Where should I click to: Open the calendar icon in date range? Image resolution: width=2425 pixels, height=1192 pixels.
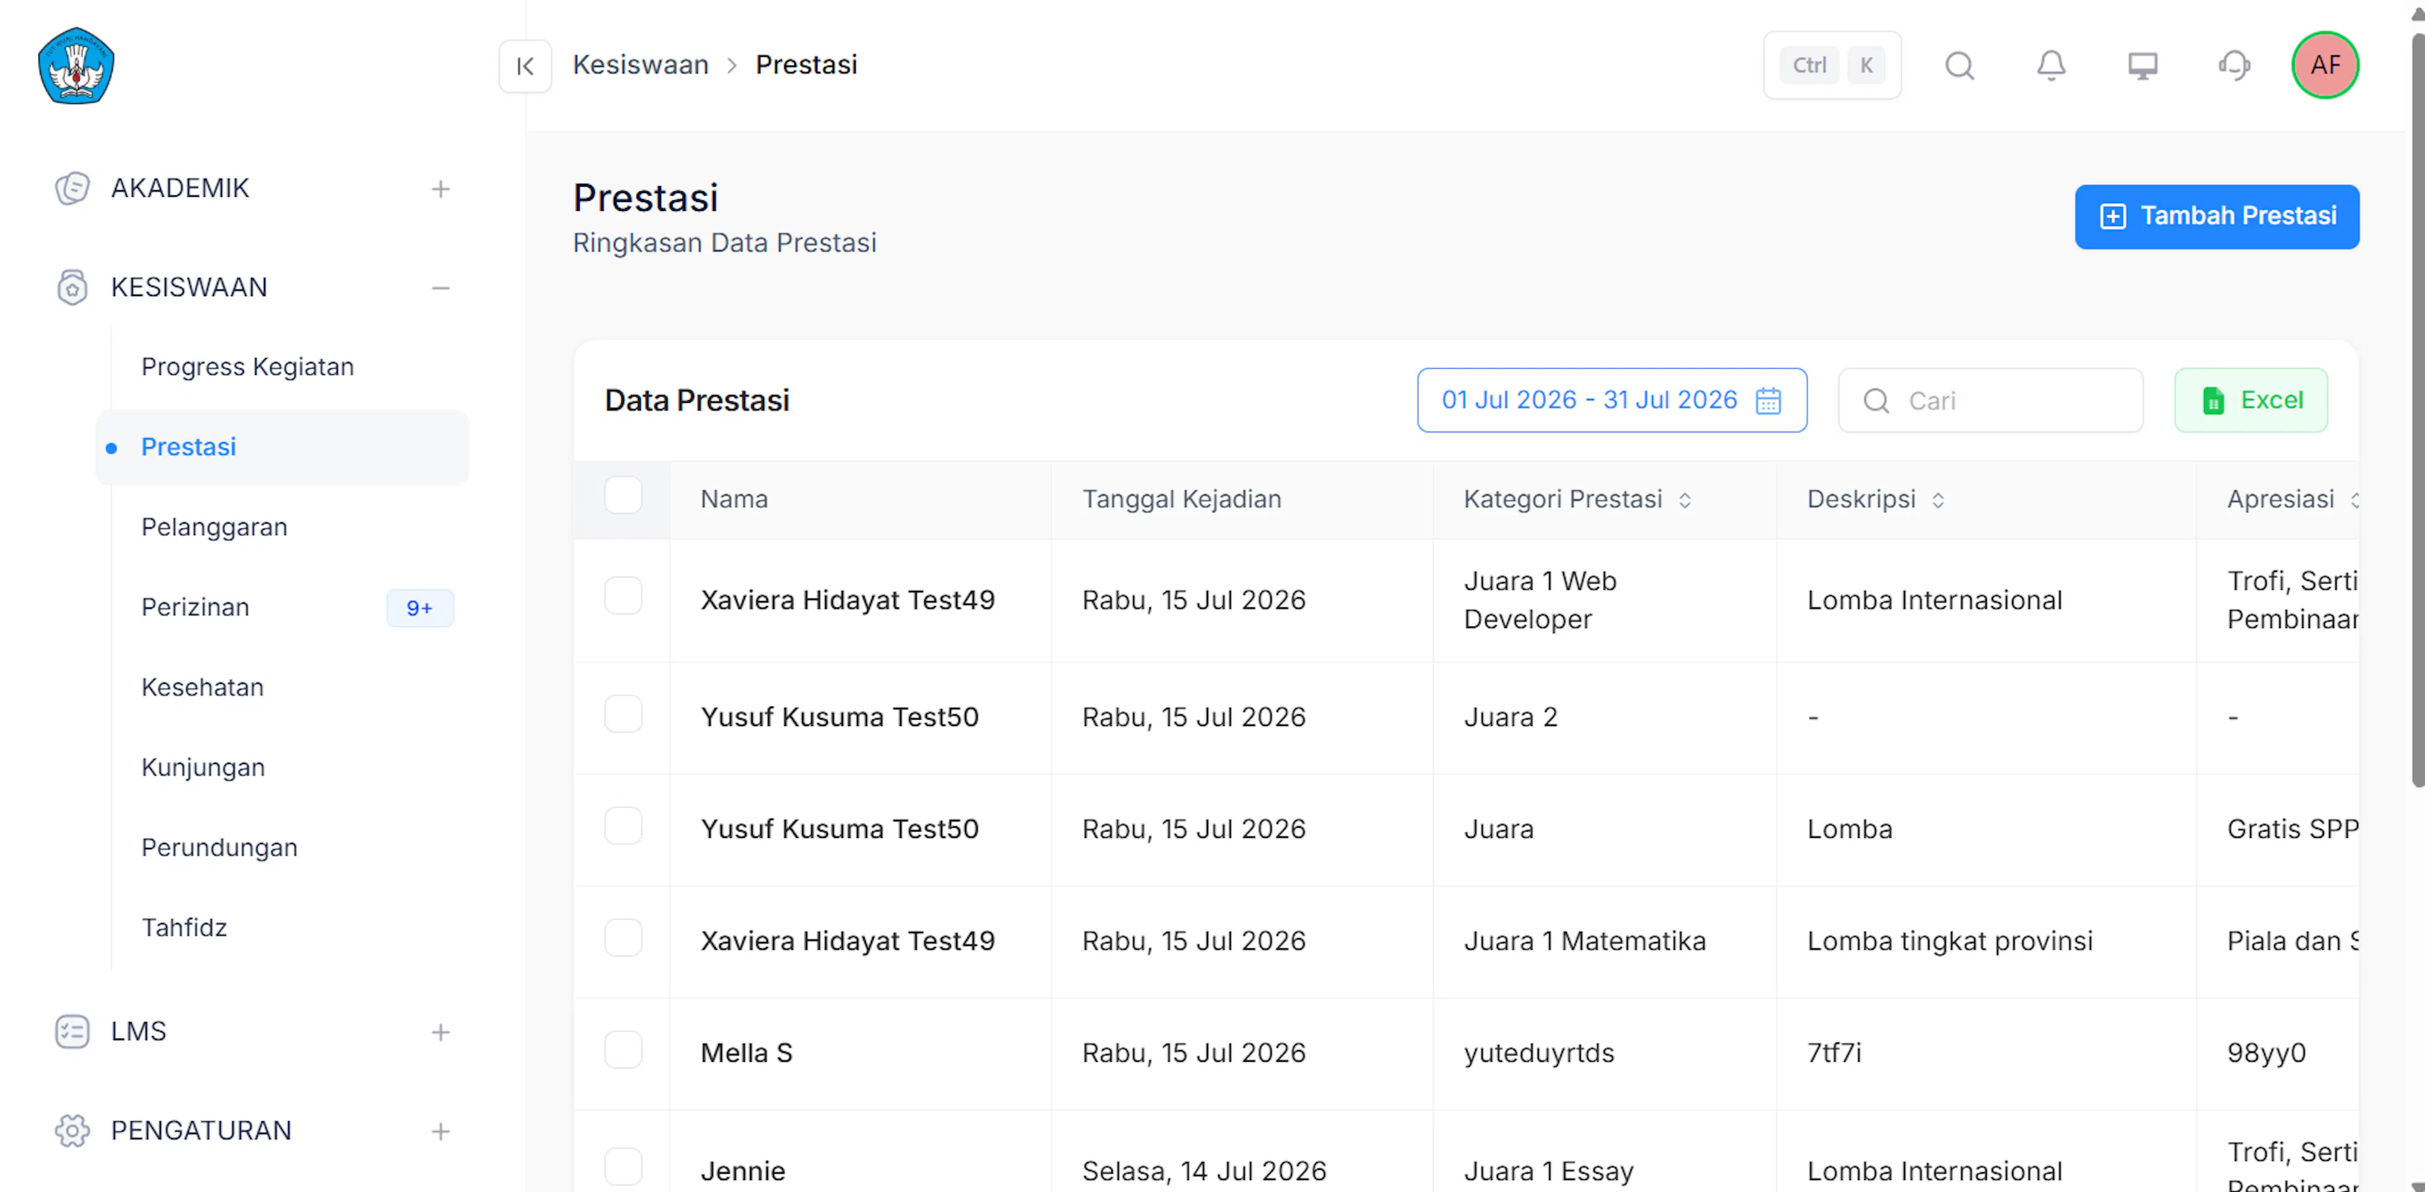tap(1768, 401)
